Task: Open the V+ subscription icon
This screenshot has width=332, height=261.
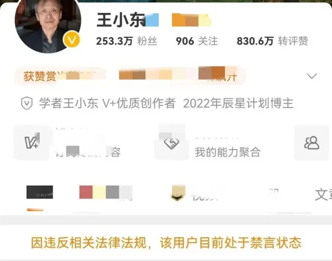Action: coord(31,142)
